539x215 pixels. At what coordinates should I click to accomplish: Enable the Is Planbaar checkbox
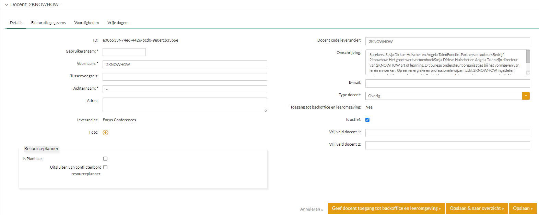(105, 159)
